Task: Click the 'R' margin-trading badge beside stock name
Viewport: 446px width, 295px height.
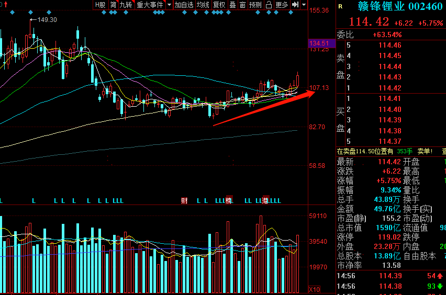Action: 340,6
